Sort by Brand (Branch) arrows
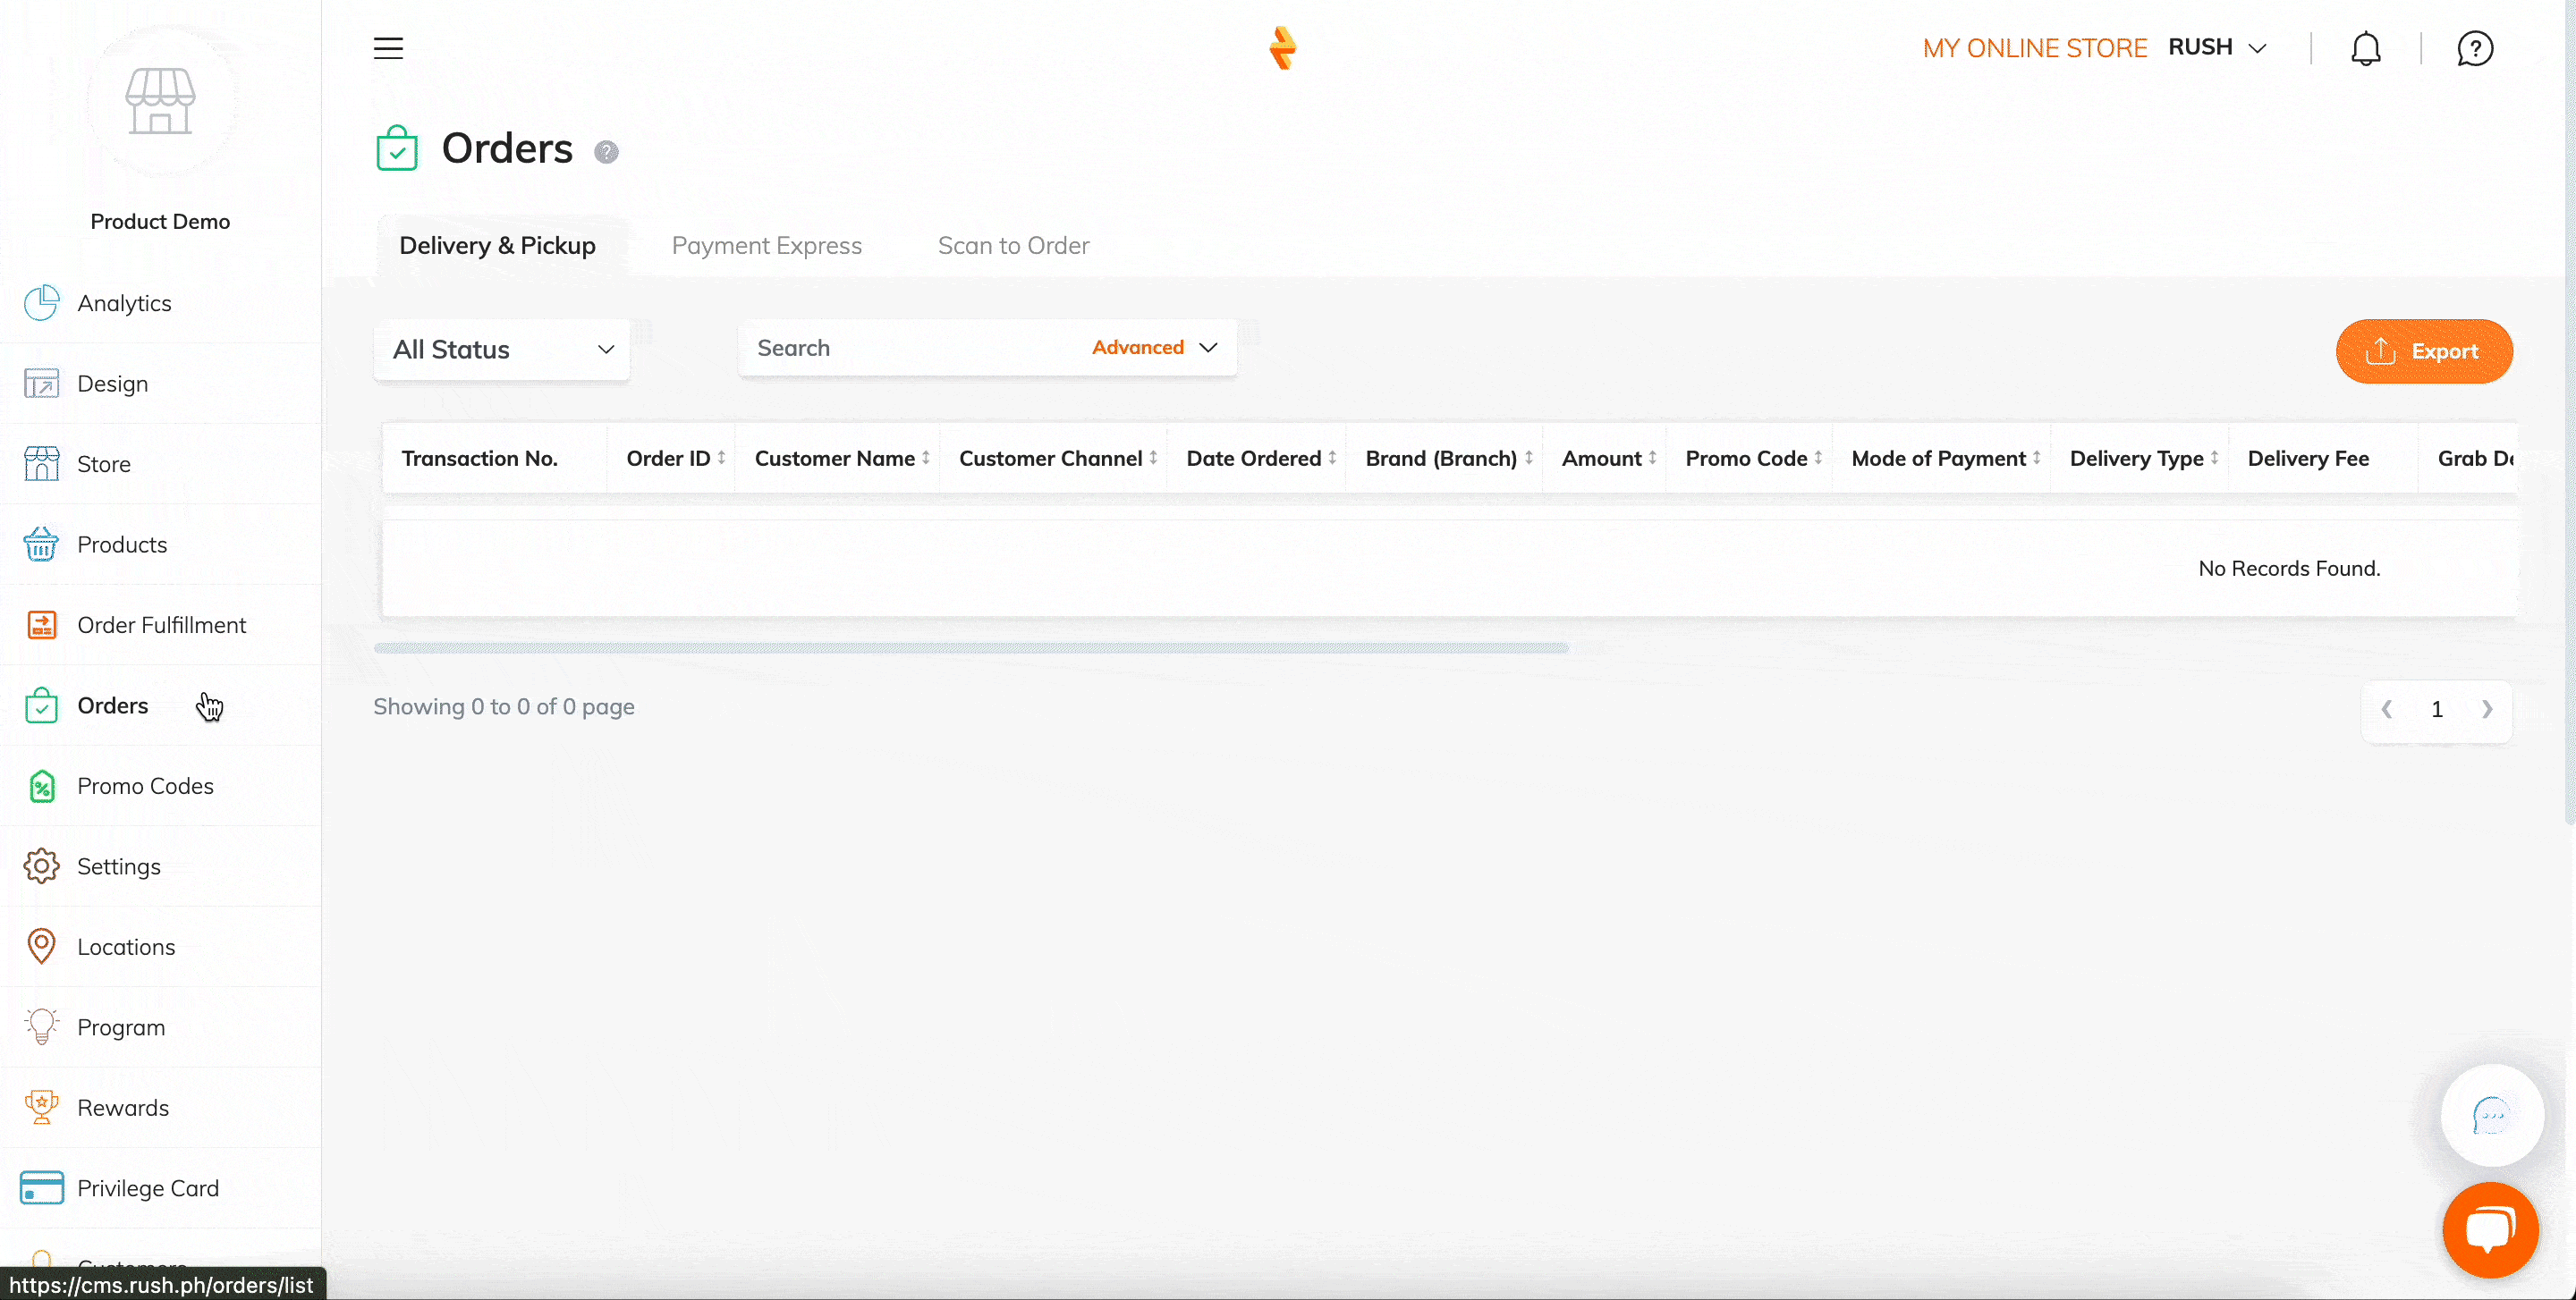 click(1528, 458)
